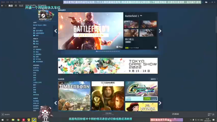Open the 角色扮演 (RPG) genre link
Screen dimensions: 217x122
36,95
